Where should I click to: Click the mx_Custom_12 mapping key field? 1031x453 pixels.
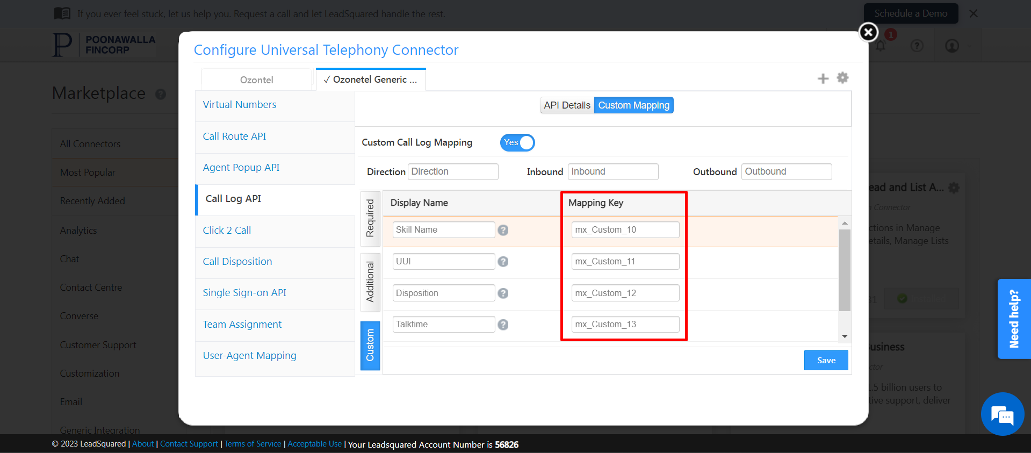click(x=625, y=293)
